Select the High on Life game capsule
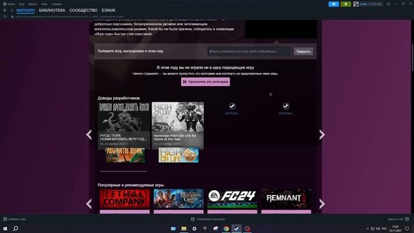 pos(179,155)
